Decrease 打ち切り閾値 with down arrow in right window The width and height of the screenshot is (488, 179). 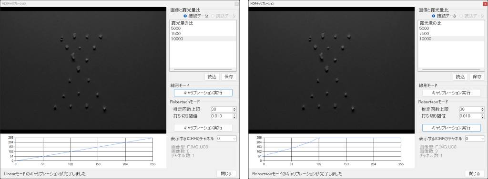click(x=483, y=117)
